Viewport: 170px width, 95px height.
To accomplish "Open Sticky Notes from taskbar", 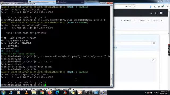I will [73, 93].
